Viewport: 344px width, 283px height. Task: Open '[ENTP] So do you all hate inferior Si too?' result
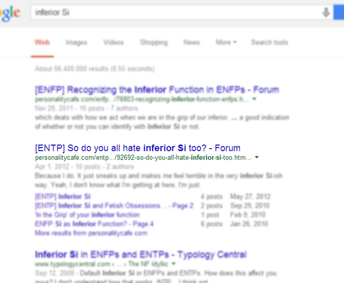(x=138, y=148)
